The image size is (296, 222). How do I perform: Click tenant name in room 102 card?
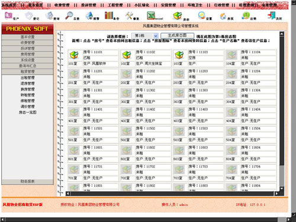coord(153,63)
